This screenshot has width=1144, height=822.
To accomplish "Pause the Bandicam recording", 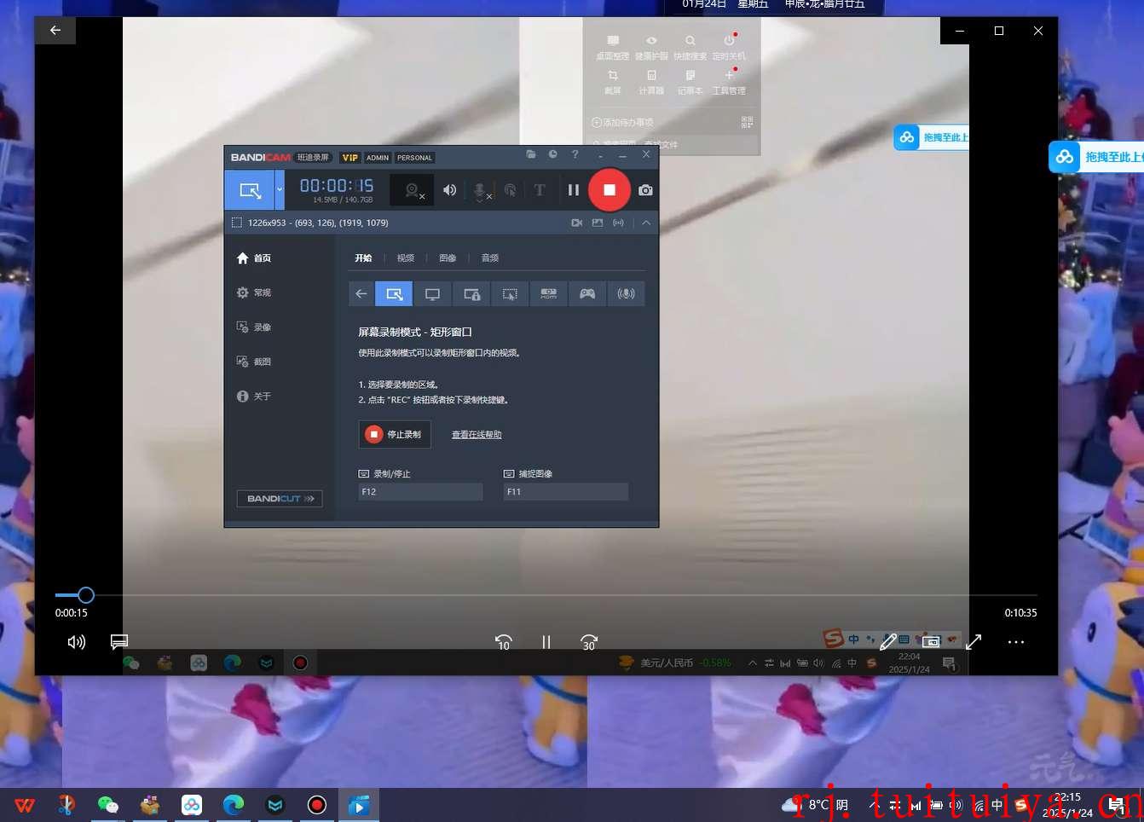I will 574,190.
